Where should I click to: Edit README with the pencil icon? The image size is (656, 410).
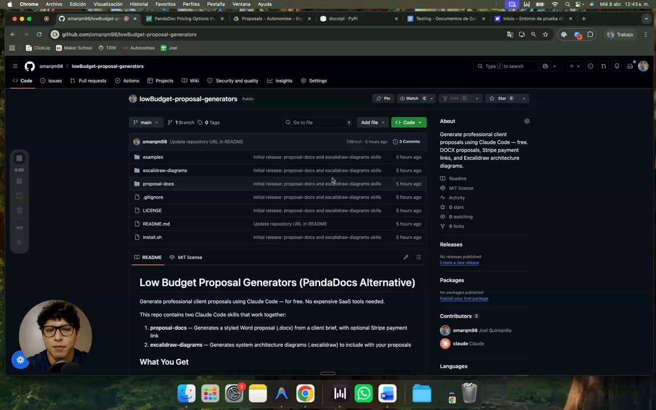(x=406, y=257)
